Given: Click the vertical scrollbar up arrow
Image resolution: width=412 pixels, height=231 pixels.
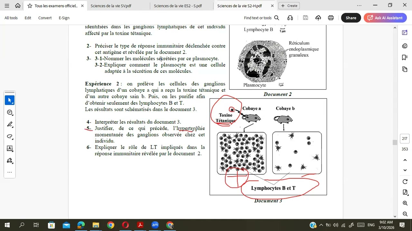Looking at the screenshot, I should point(395,28).
